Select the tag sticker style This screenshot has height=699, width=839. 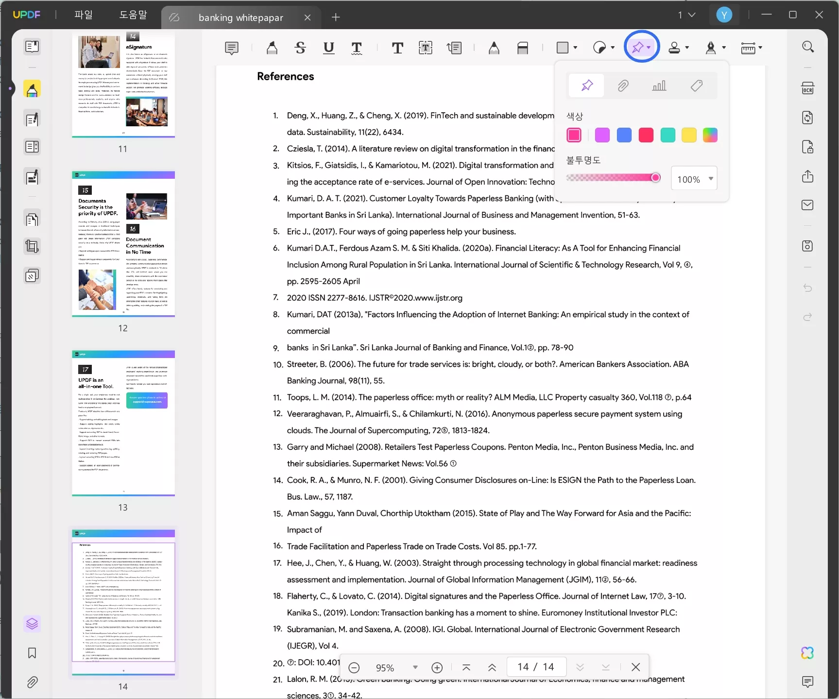(696, 86)
